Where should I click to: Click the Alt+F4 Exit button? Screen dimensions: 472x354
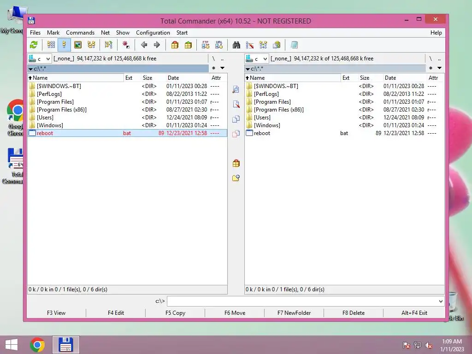(414, 313)
